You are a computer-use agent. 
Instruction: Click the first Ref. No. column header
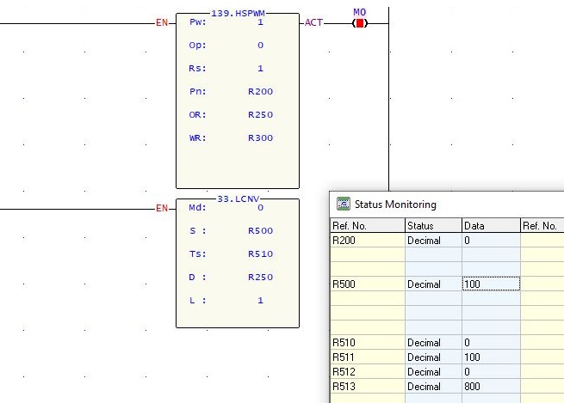[x=367, y=226]
